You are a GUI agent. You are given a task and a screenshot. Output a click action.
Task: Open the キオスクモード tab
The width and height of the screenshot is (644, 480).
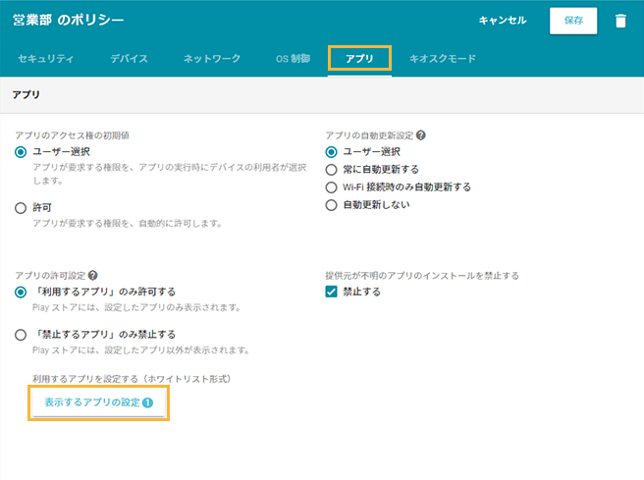(x=443, y=59)
